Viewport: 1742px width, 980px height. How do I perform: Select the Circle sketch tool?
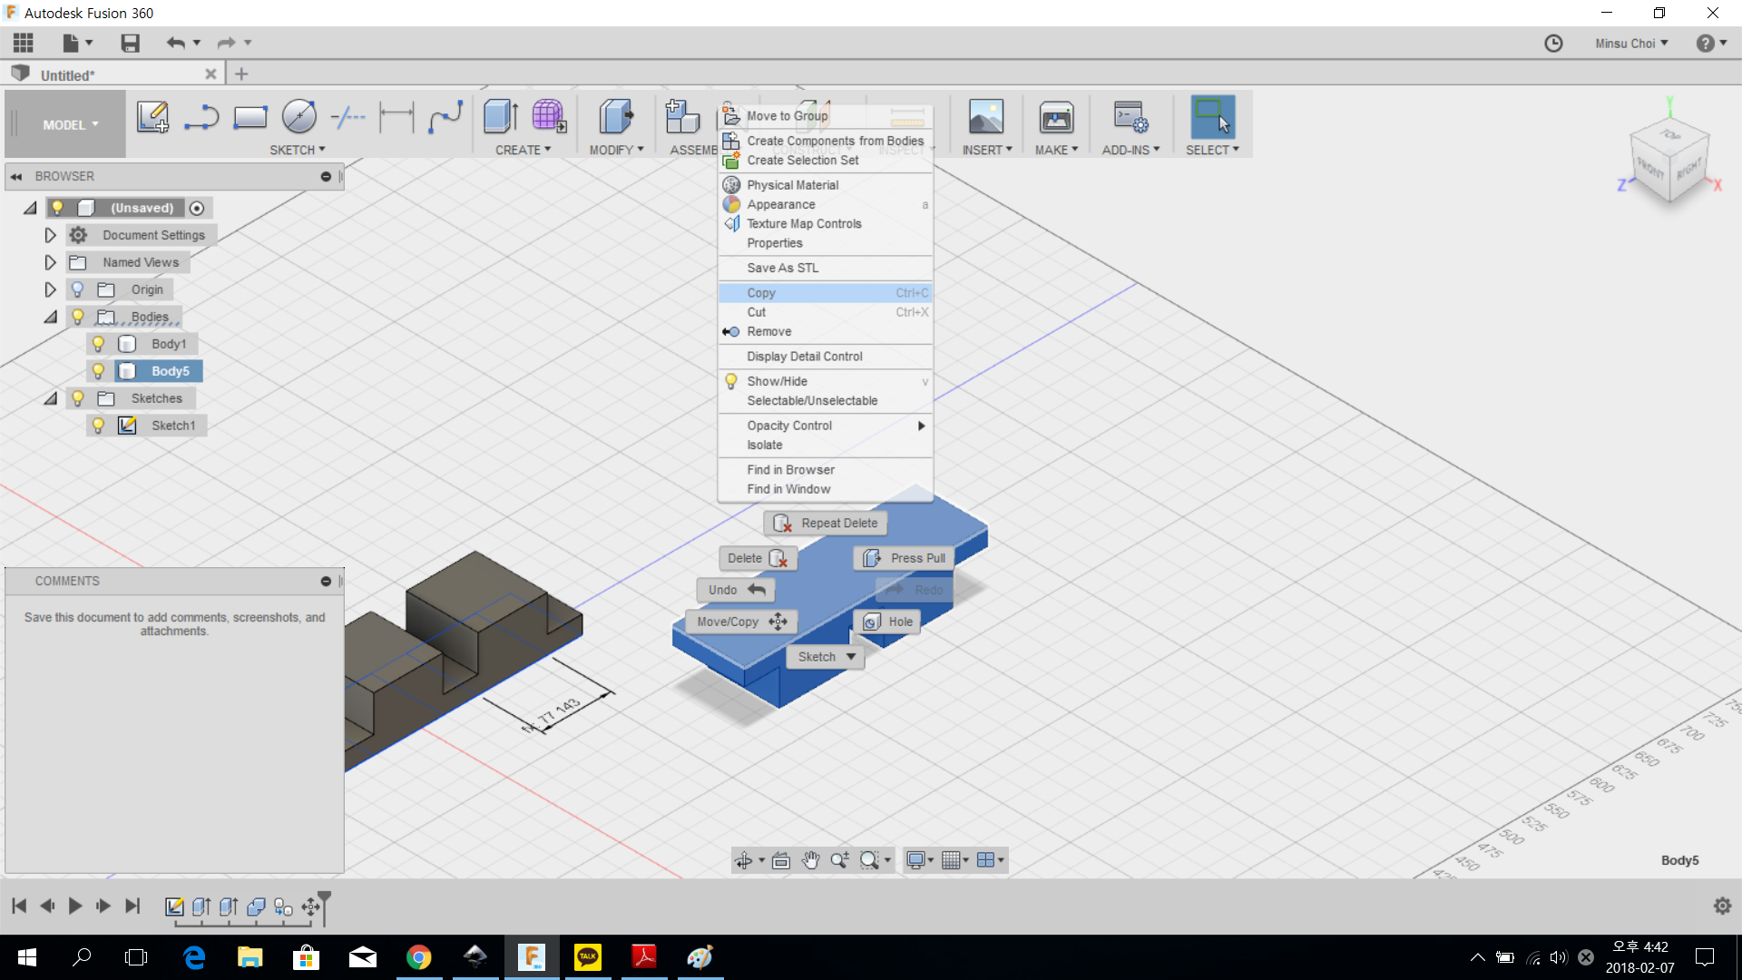click(x=299, y=117)
